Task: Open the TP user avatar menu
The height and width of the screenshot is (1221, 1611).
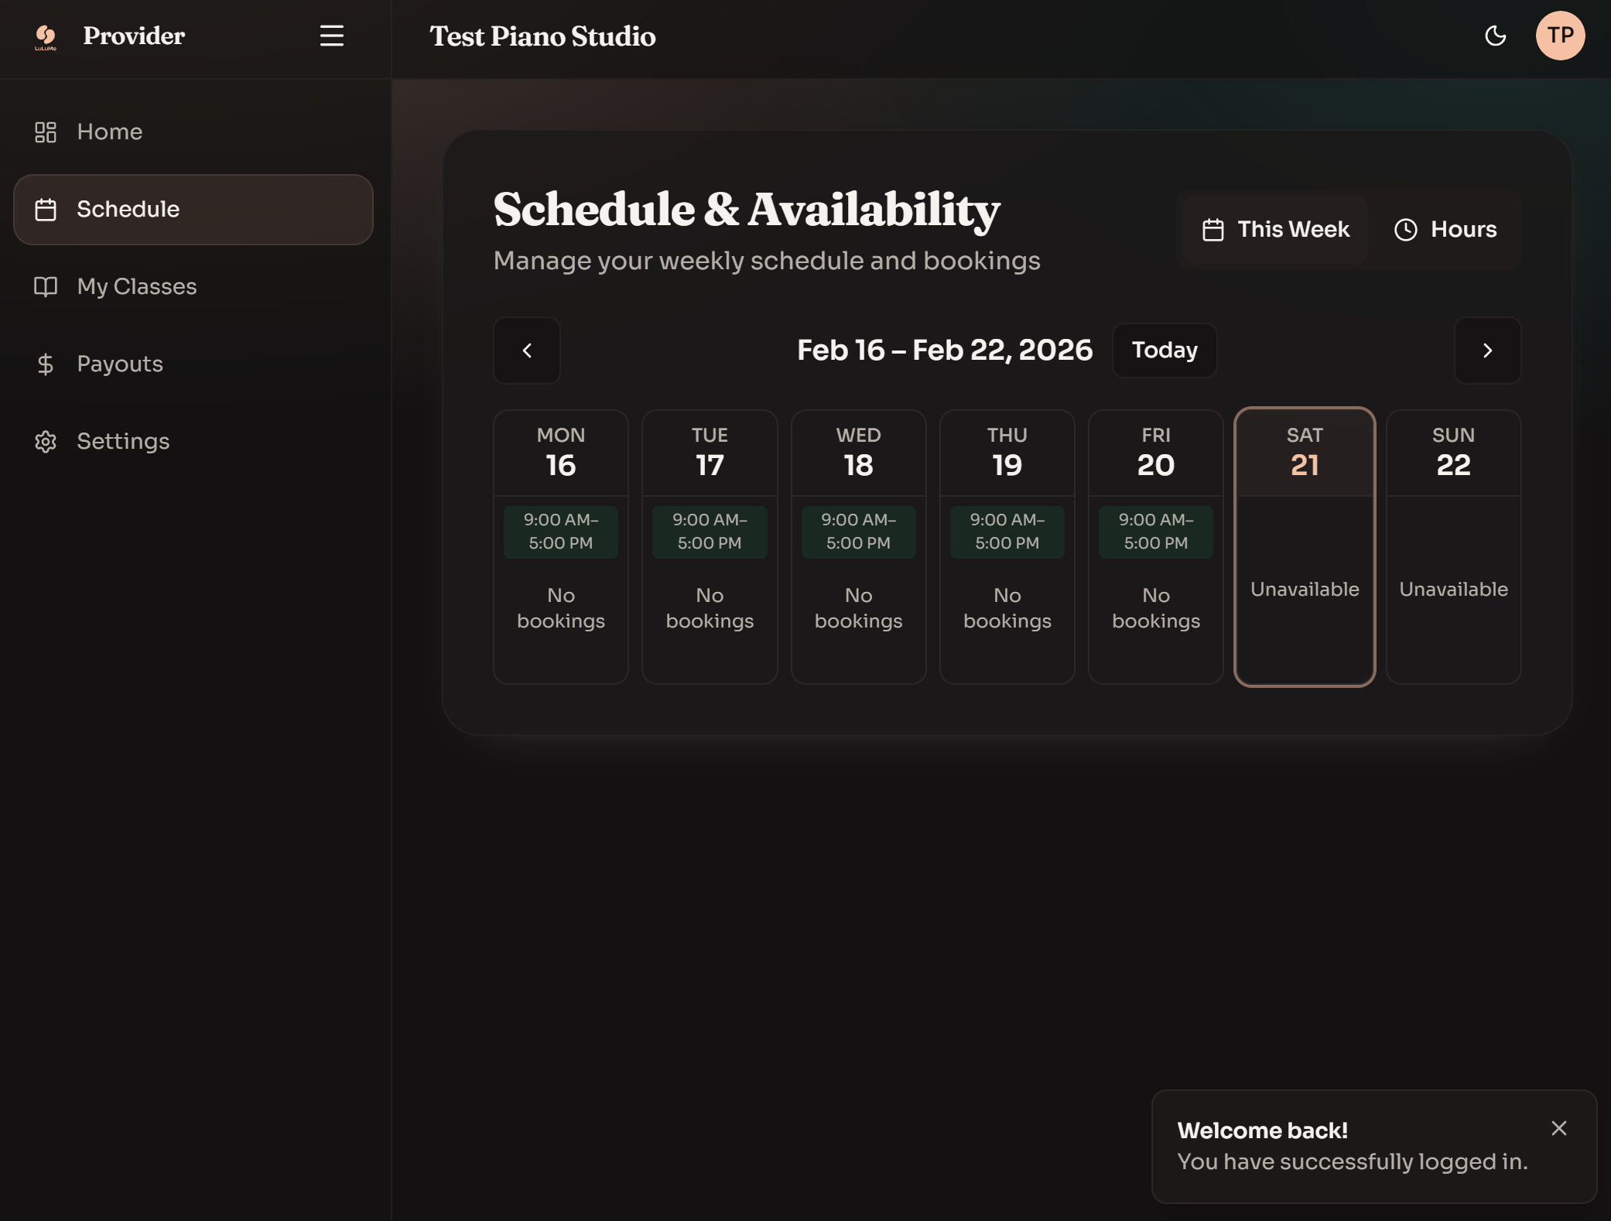Action: [1560, 36]
